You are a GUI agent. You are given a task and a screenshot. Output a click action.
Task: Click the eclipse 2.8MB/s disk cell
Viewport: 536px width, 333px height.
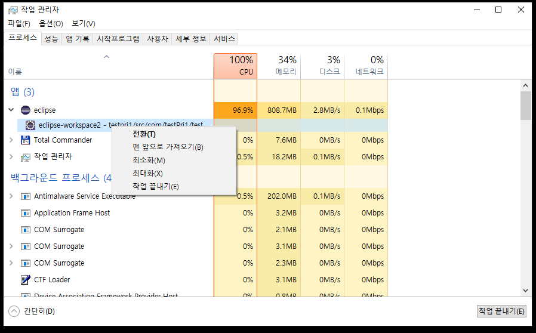point(322,110)
